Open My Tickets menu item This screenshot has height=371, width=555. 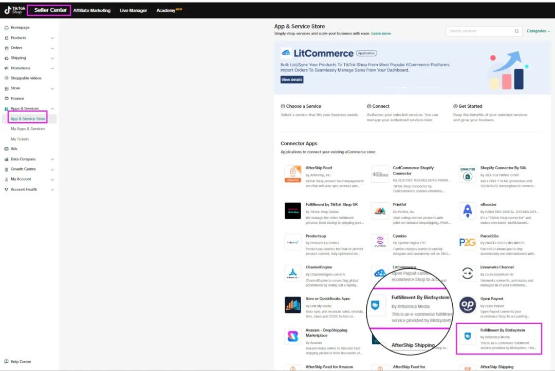pyautogui.click(x=20, y=139)
